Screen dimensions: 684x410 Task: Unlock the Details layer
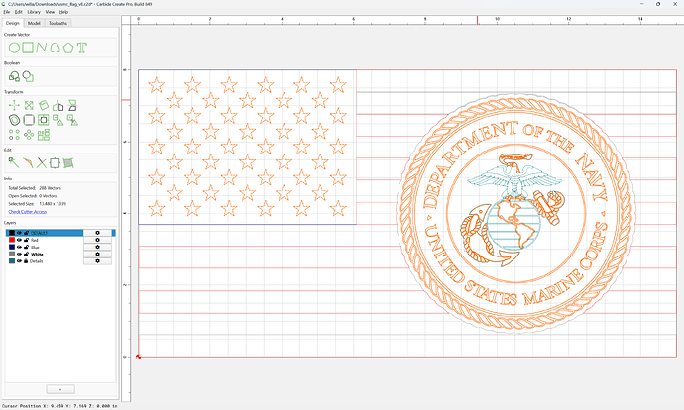click(x=26, y=261)
